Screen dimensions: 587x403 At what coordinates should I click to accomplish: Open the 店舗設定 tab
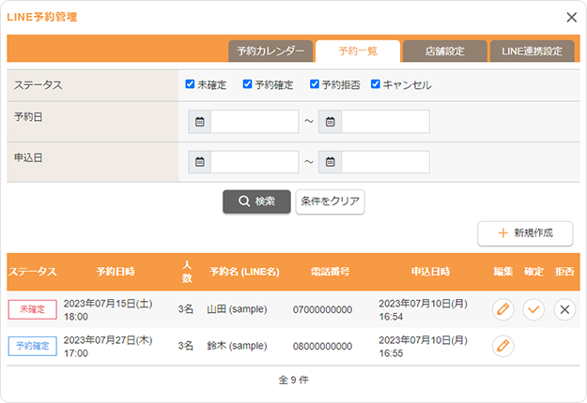point(445,52)
